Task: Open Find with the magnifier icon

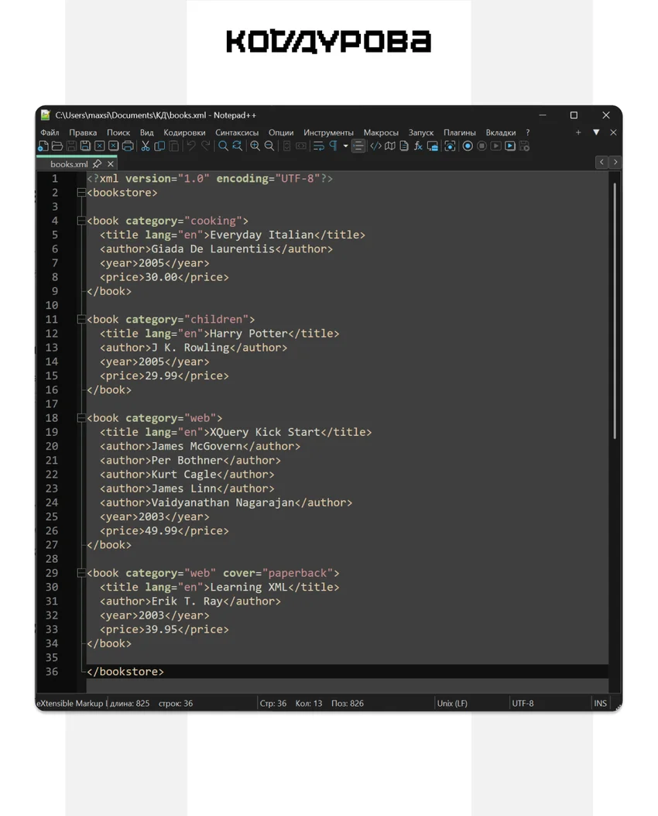Action: [223, 146]
